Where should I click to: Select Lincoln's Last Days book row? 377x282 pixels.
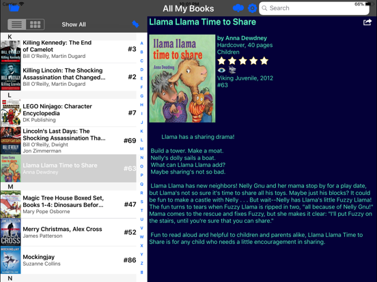(68, 140)
